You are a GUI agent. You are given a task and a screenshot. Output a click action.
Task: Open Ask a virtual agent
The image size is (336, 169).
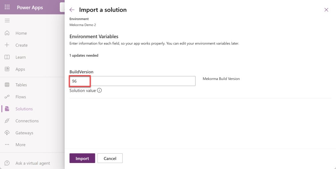pyautogui.click(x=32, y=163)
